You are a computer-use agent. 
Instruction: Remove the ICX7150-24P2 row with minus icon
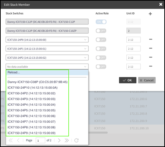pos(150,57)
